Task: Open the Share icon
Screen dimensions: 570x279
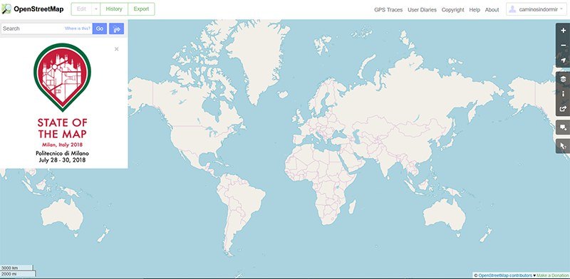Action: click(563, 109)
